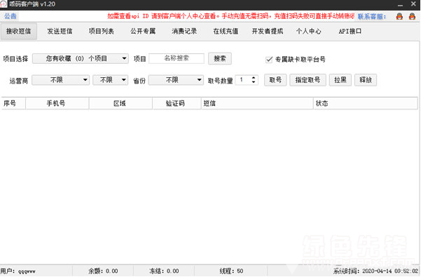Screen dimensions: 421x277
Task: Switch to the 发送短信 tab
Action: (x=60, y=31)
